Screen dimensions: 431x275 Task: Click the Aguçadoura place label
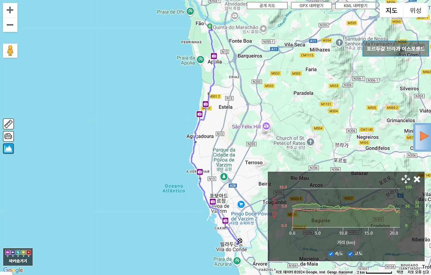(x=200, y=136)
